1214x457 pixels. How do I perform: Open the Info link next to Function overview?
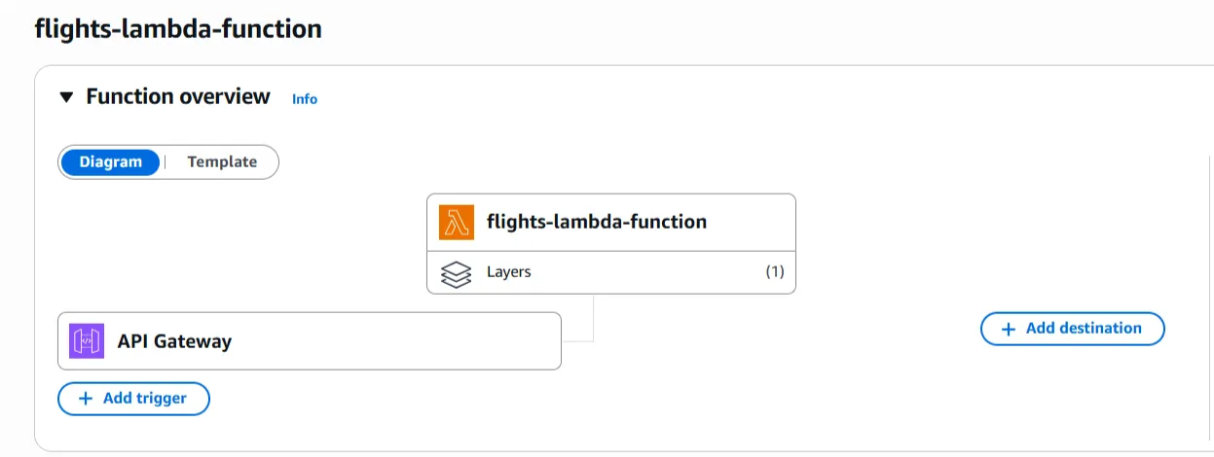(x=305, y=99)
